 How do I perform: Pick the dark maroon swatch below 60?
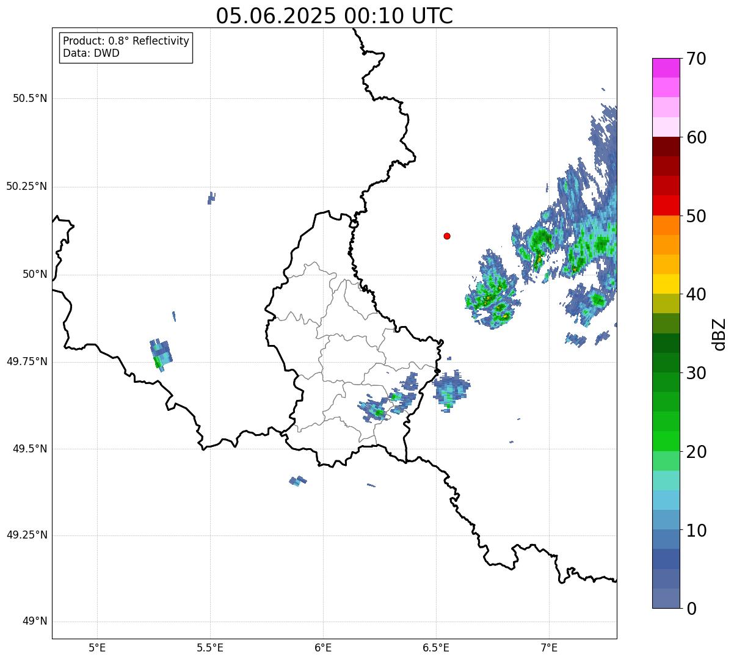(x=666, y=147)
